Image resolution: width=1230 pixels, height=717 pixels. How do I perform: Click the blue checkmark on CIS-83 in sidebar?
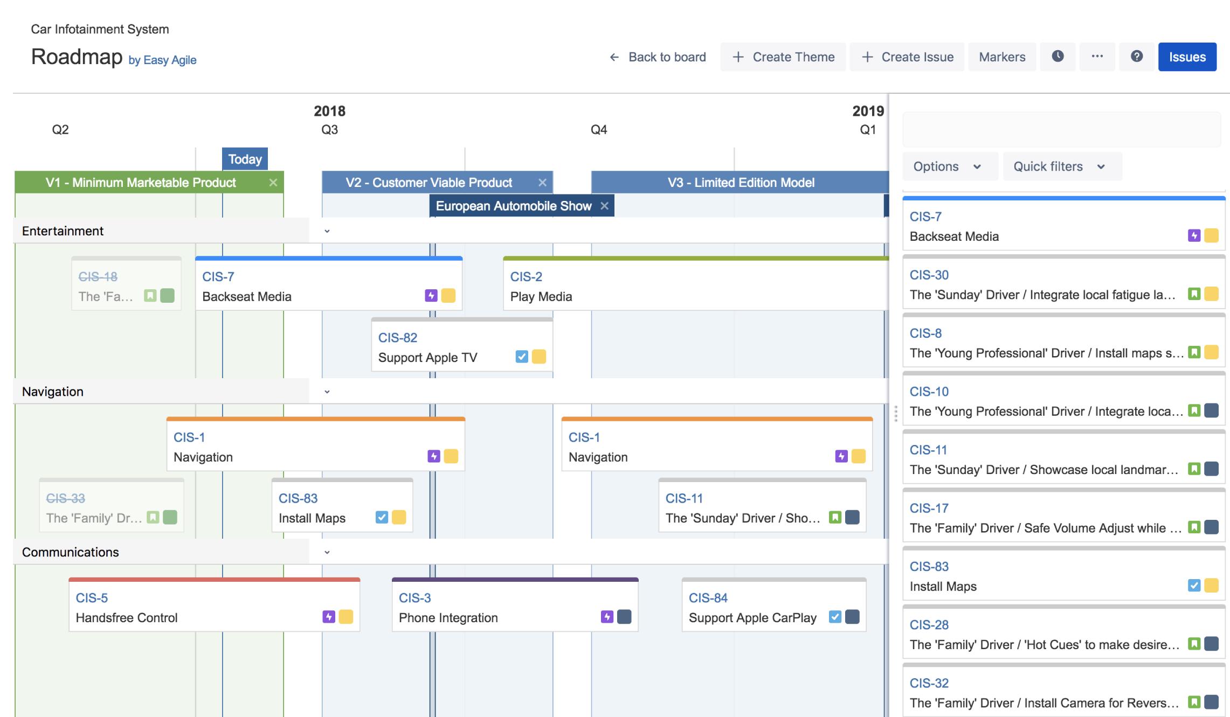(1194, 586)
